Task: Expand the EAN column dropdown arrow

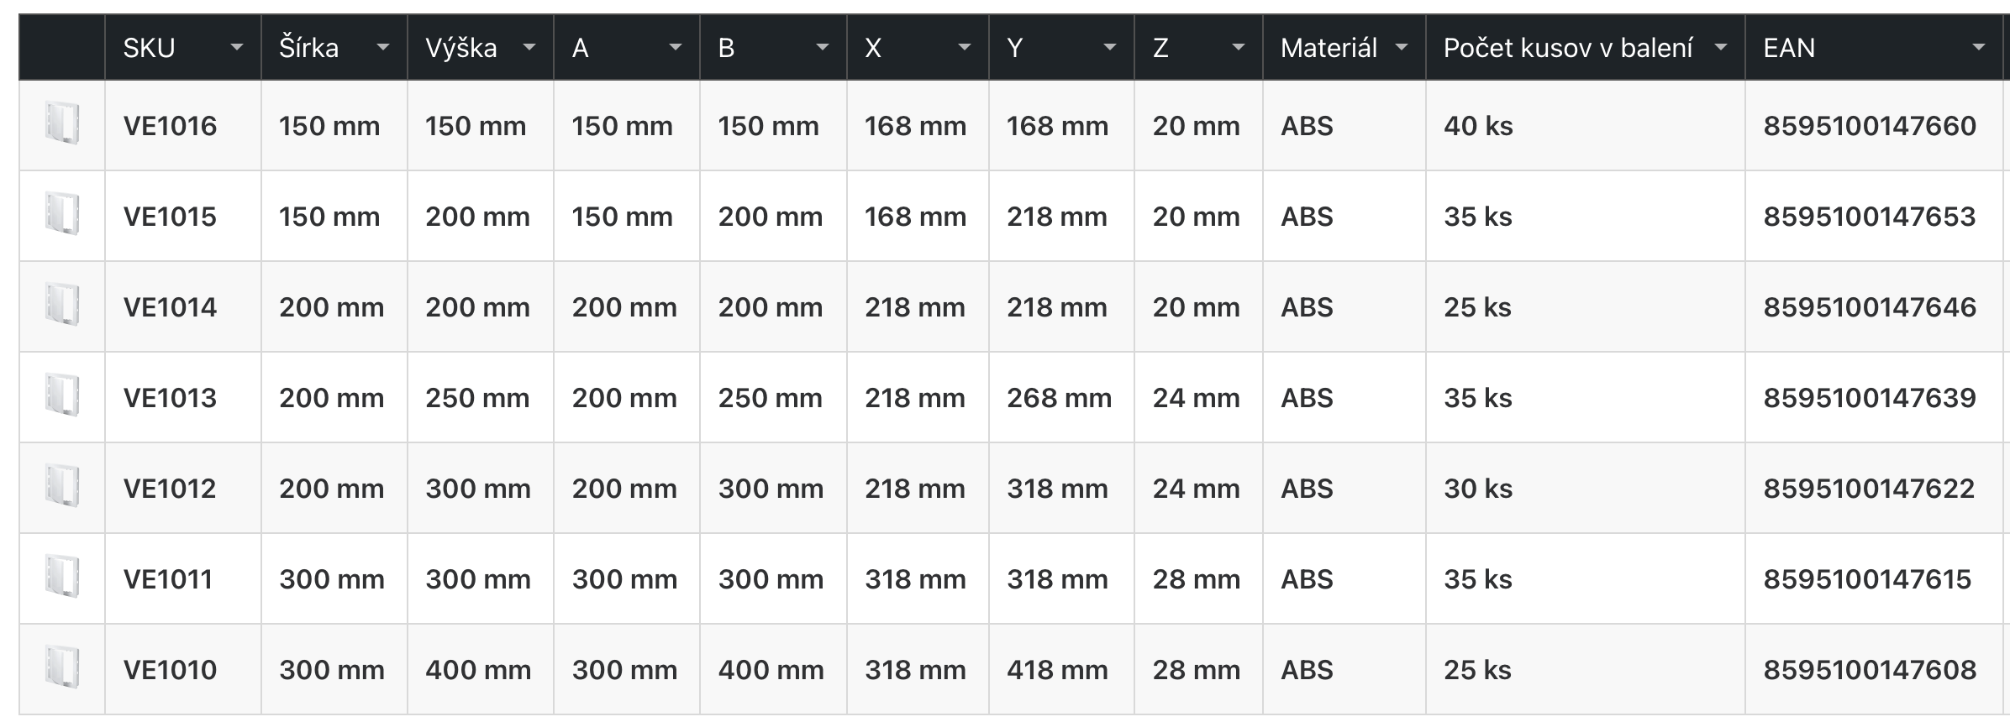Action: pyautogui.click(x=1979, y=48)
